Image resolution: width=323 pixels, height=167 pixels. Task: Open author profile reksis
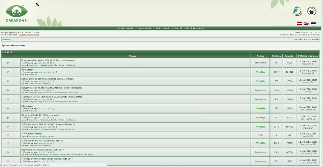point(260,135)
